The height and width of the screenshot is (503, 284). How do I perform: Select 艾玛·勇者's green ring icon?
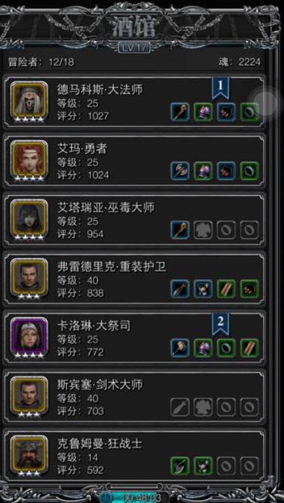pyautogui.click(x=250, y=171)
